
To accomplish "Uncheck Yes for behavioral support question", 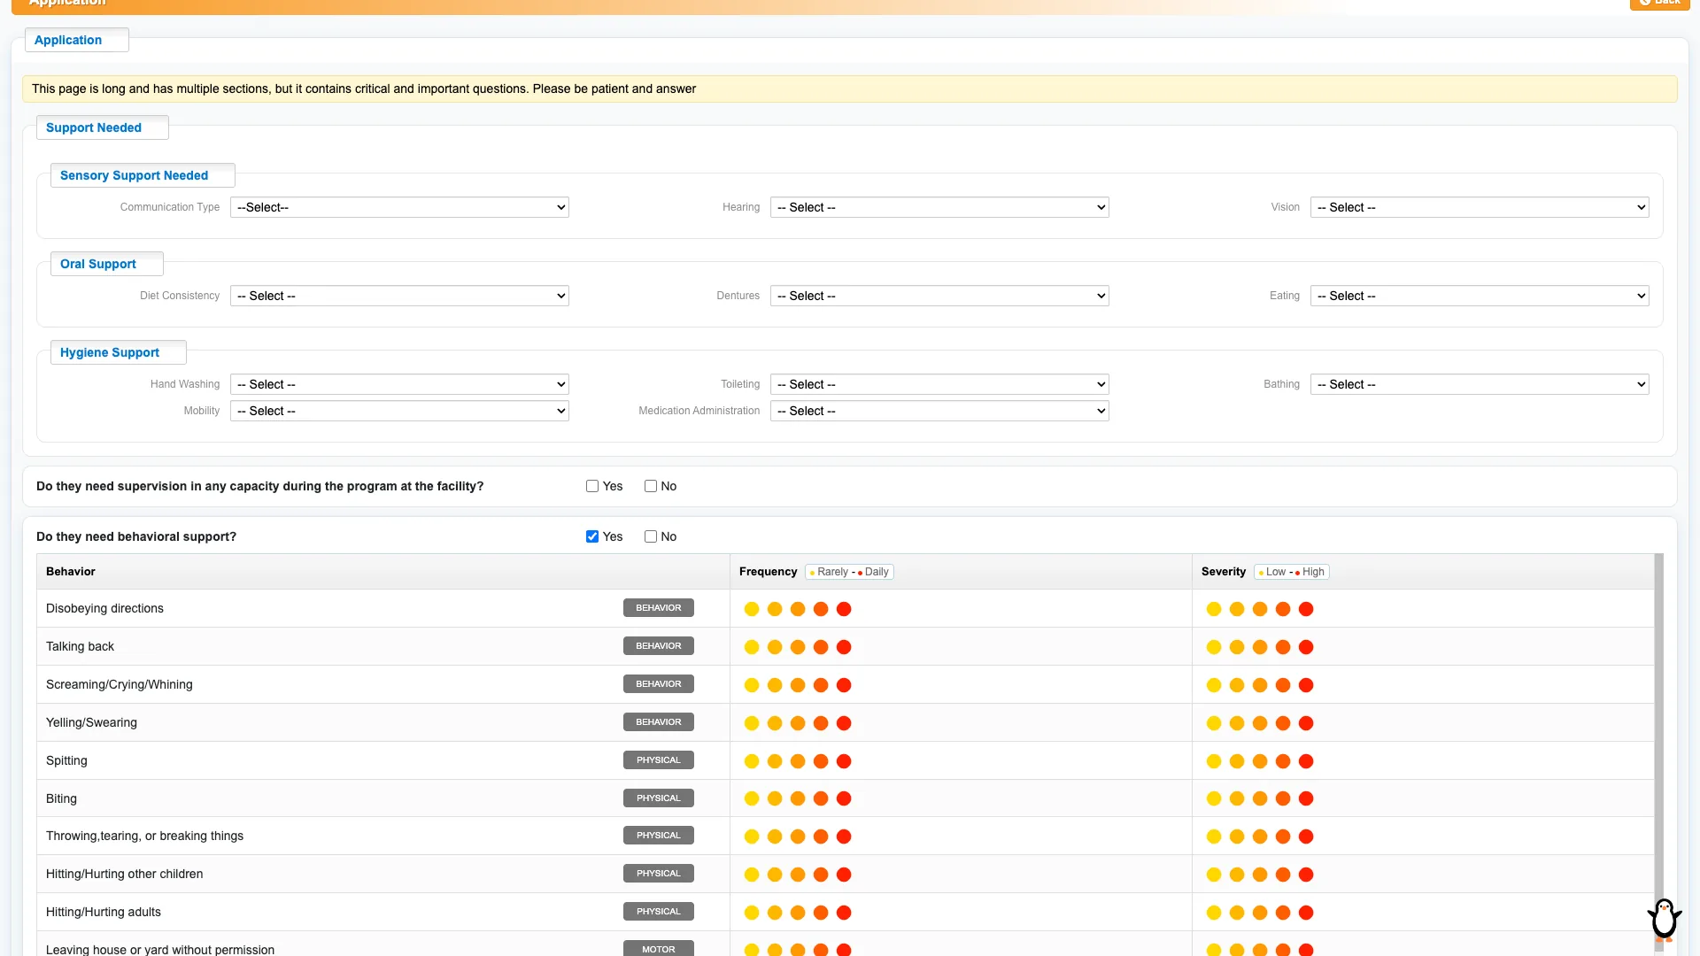I will coord(592,536).
